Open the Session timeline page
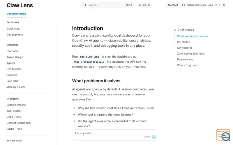 [x=16, y=105]
